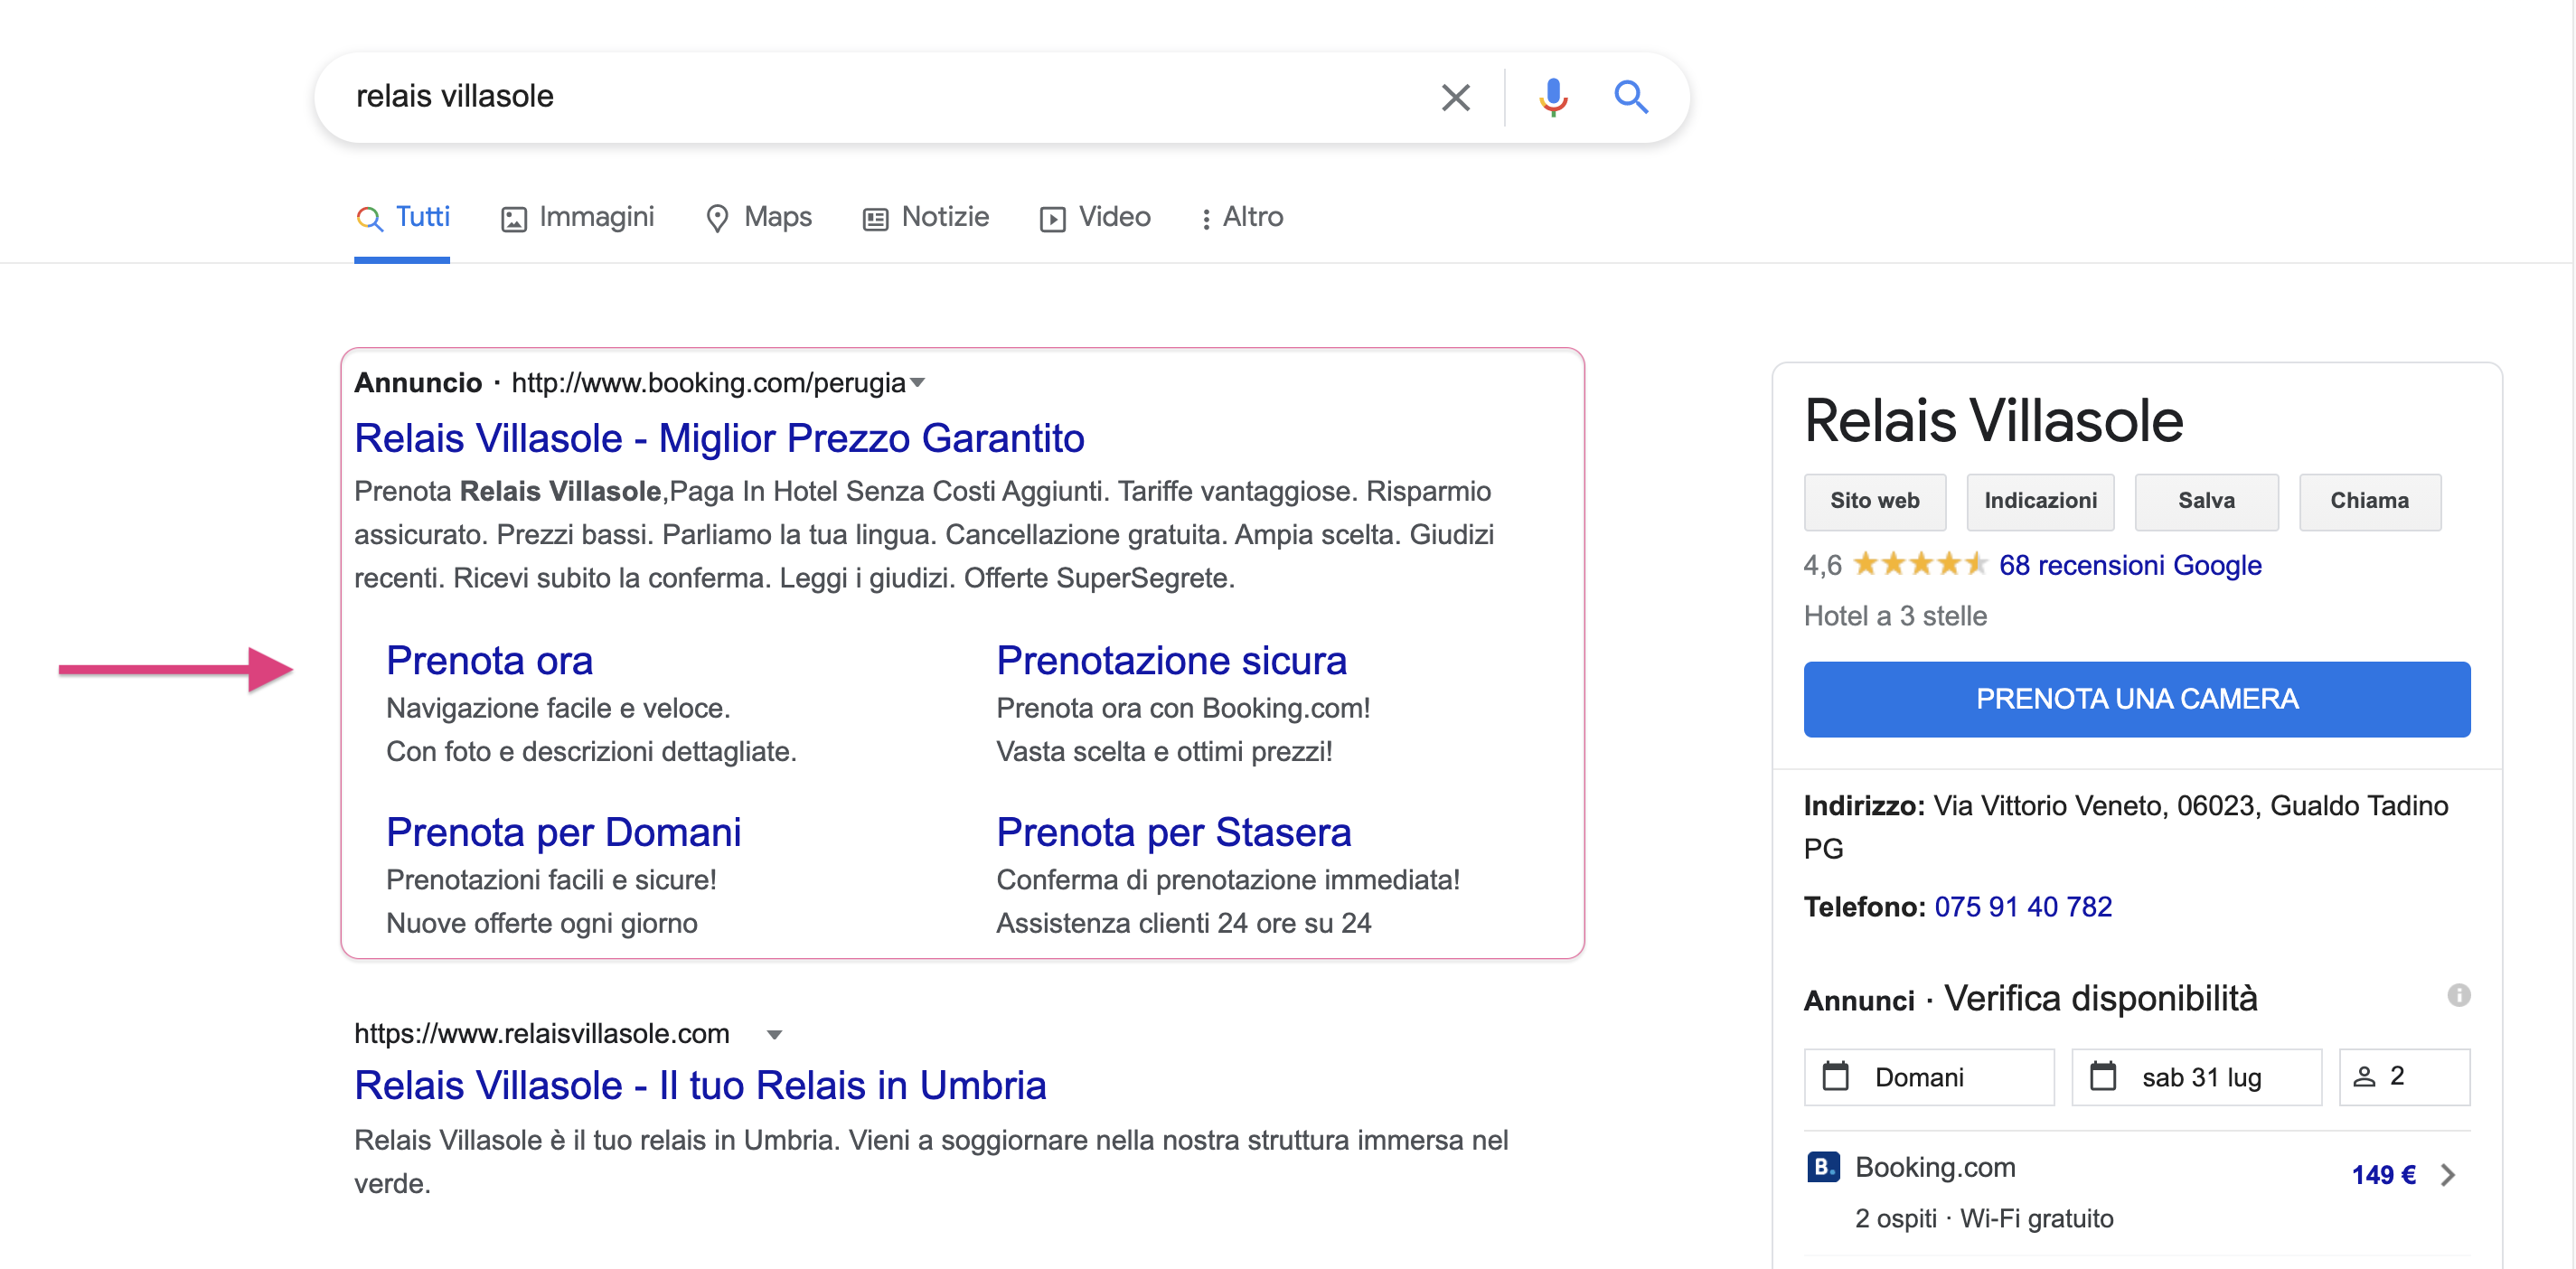This screenshot has width=2576, height=1269.
Task: Switch to the Notizie tab
Action: coord(926,217)
